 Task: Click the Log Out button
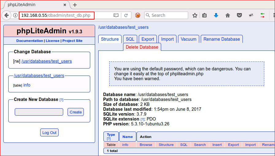click(x=49, y=132)
